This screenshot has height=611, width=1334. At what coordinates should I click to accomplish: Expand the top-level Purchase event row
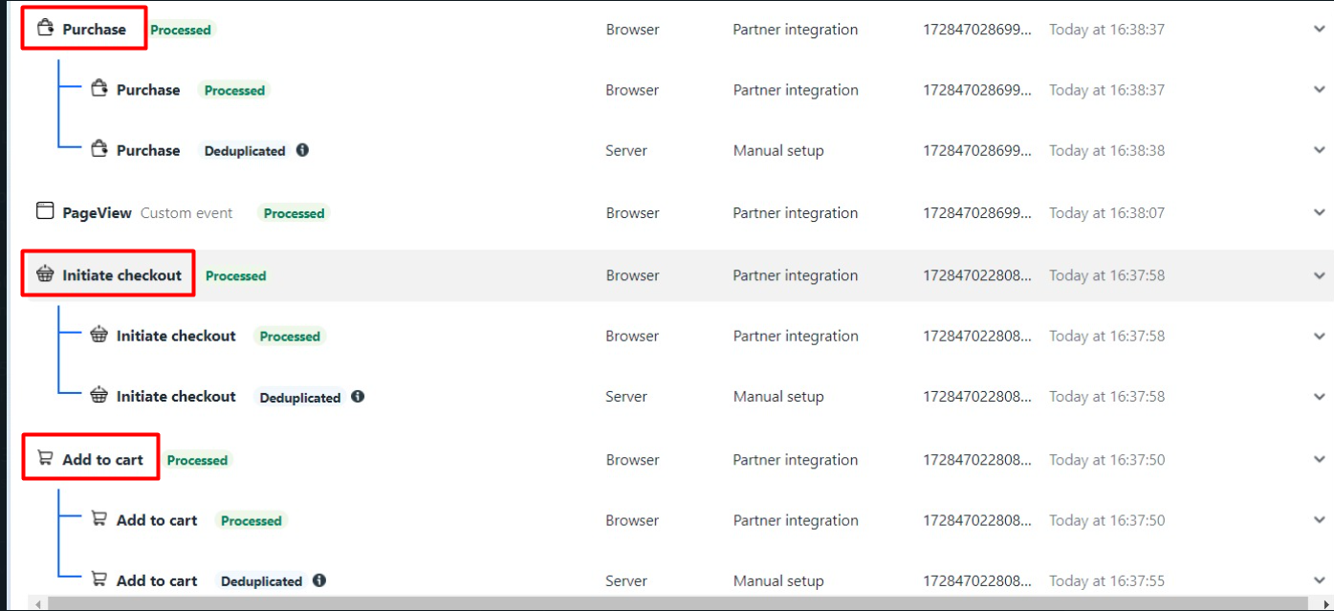click(1320, 30)
